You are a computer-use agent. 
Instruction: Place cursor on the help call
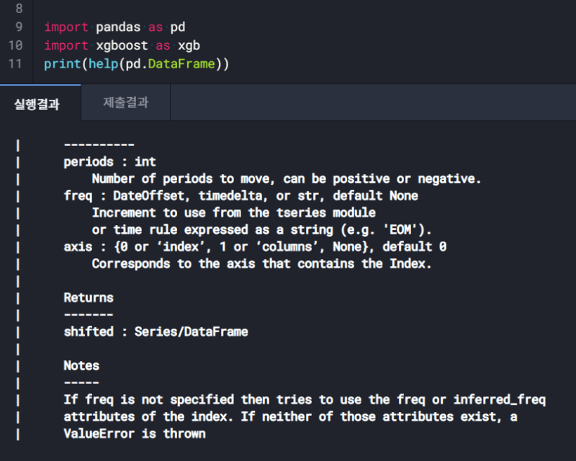tap(103, 64)
